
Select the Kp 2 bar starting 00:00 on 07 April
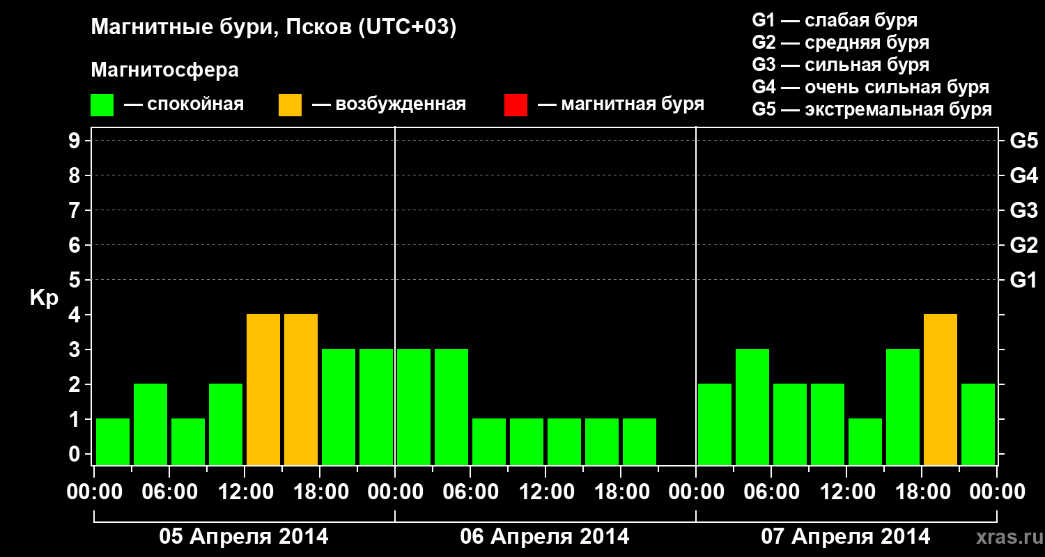point(715,424)
